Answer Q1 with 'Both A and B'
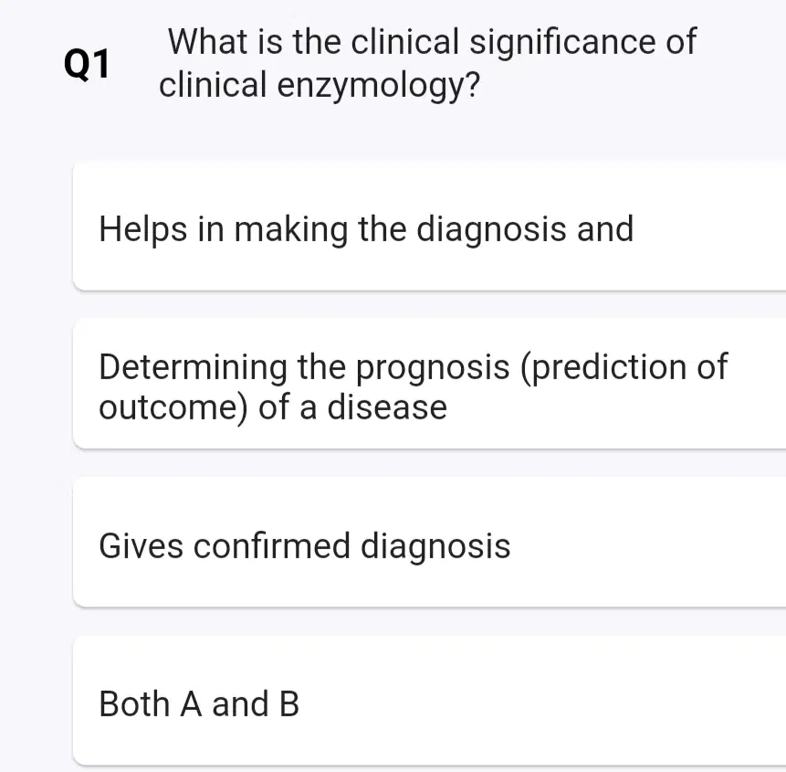The height and width of the screenshot is (772, 786). [429, 702]
